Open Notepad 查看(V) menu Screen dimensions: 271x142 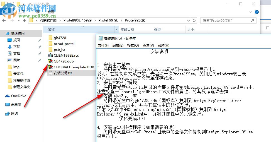click(148, 45)
